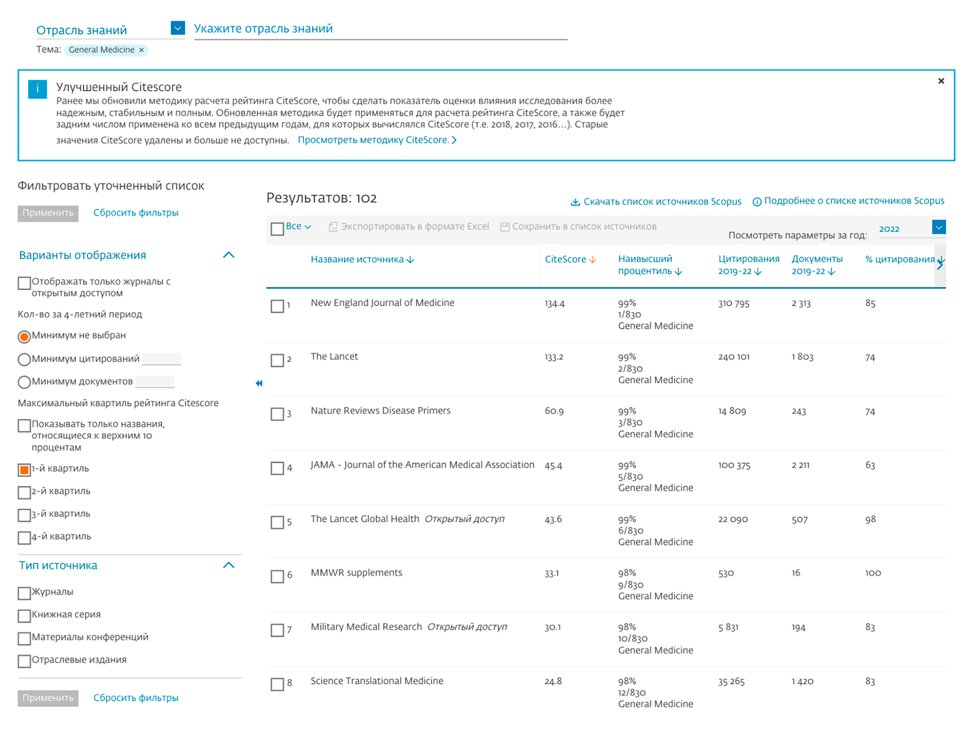
Task: Remove the General Medicine topic tag
Action: 141,50
